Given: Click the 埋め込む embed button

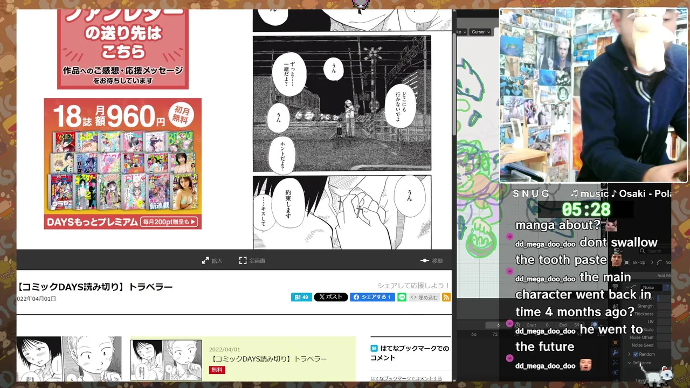Looking at the screenshot, I should (x=424, y=297).
